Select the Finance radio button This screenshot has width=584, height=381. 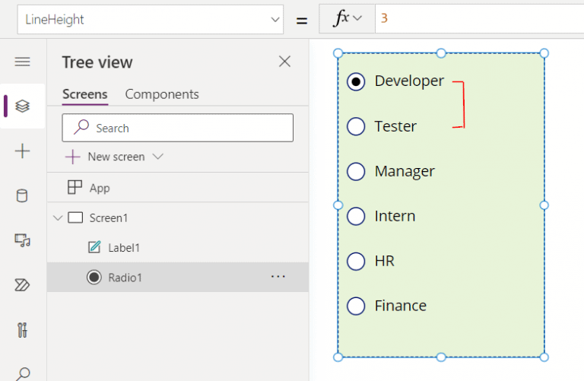coord(356,306)
